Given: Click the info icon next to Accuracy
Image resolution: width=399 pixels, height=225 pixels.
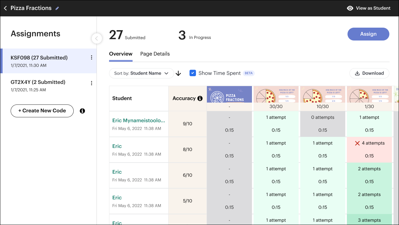Looking at the screenshot, I should pos(200,98).
